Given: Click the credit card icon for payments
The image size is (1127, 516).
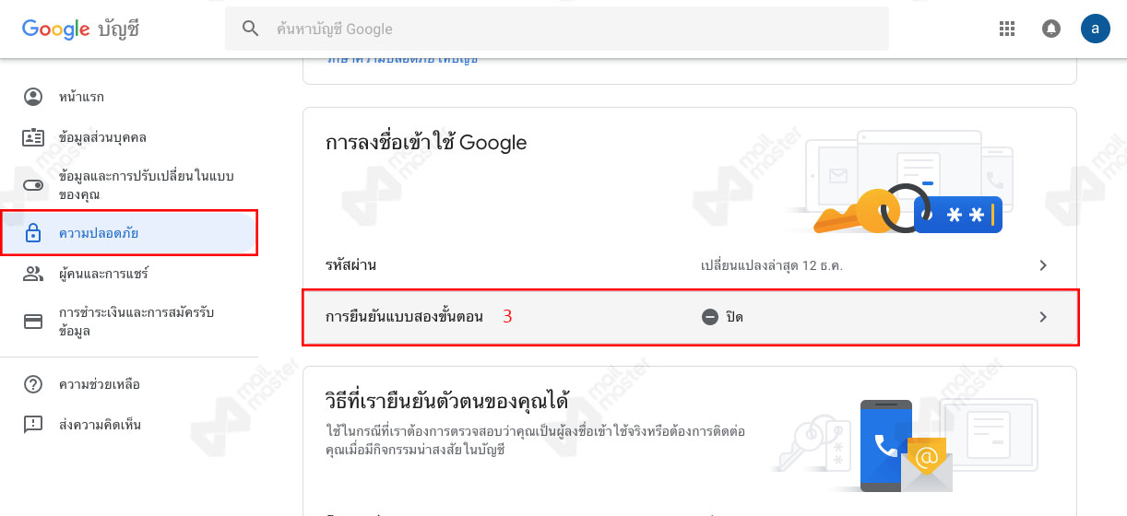Looking at the screenshot, I should click(x=33, y=322).
